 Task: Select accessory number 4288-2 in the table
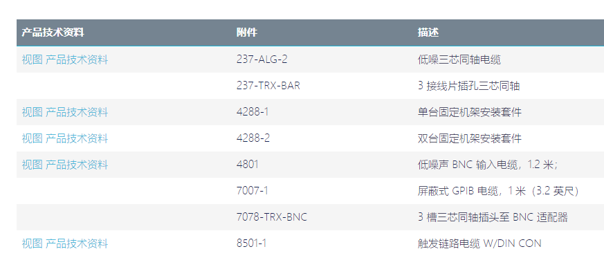253,138
